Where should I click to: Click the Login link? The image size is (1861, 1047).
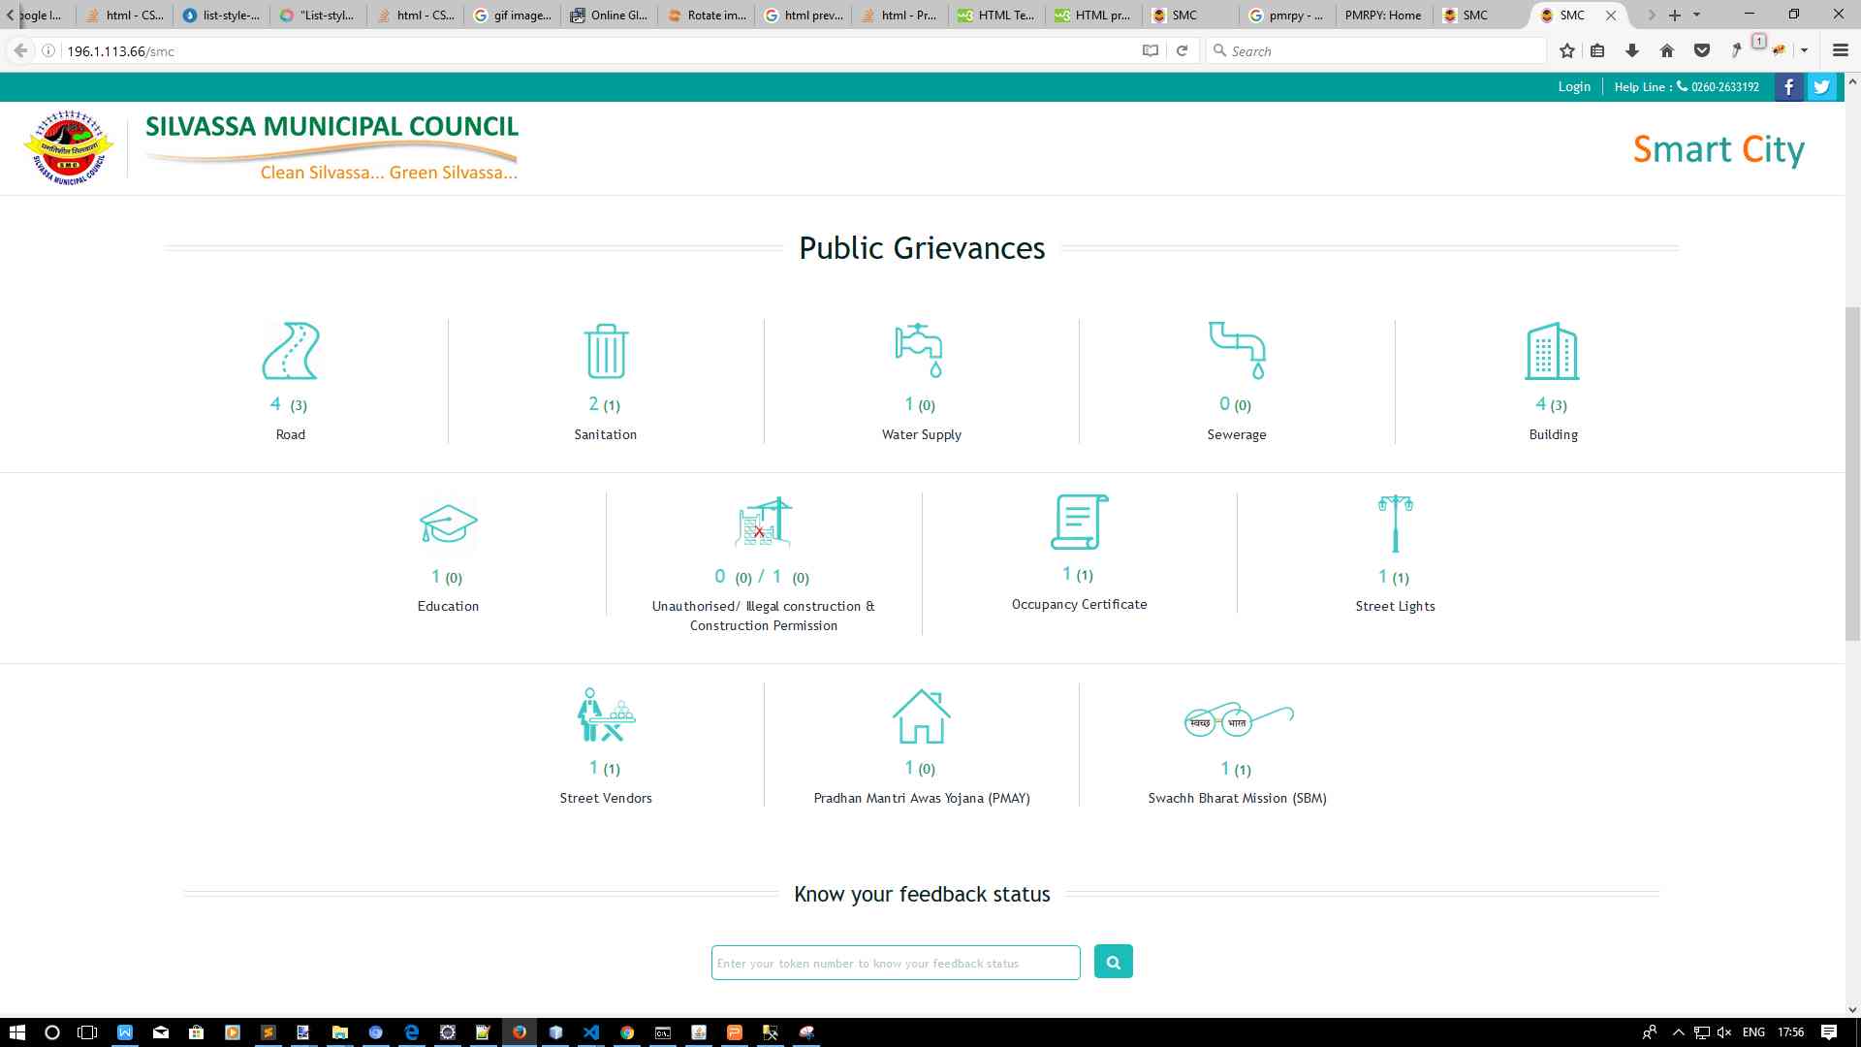click(1573, 87)
